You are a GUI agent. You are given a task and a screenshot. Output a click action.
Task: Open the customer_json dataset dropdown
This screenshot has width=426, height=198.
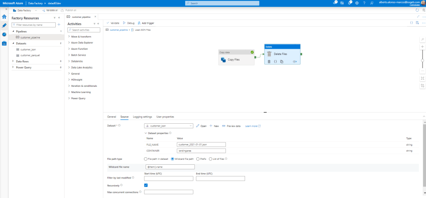pos(191,126)
